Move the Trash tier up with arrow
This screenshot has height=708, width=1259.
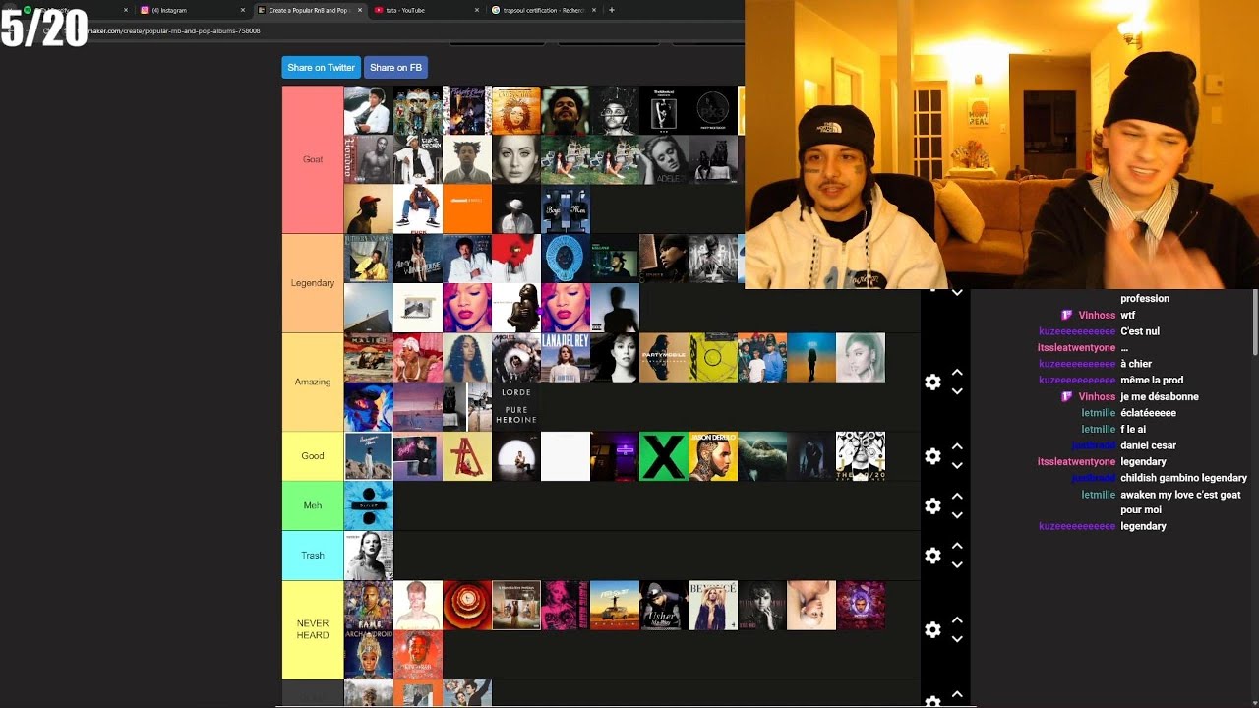tap(957, 546)
